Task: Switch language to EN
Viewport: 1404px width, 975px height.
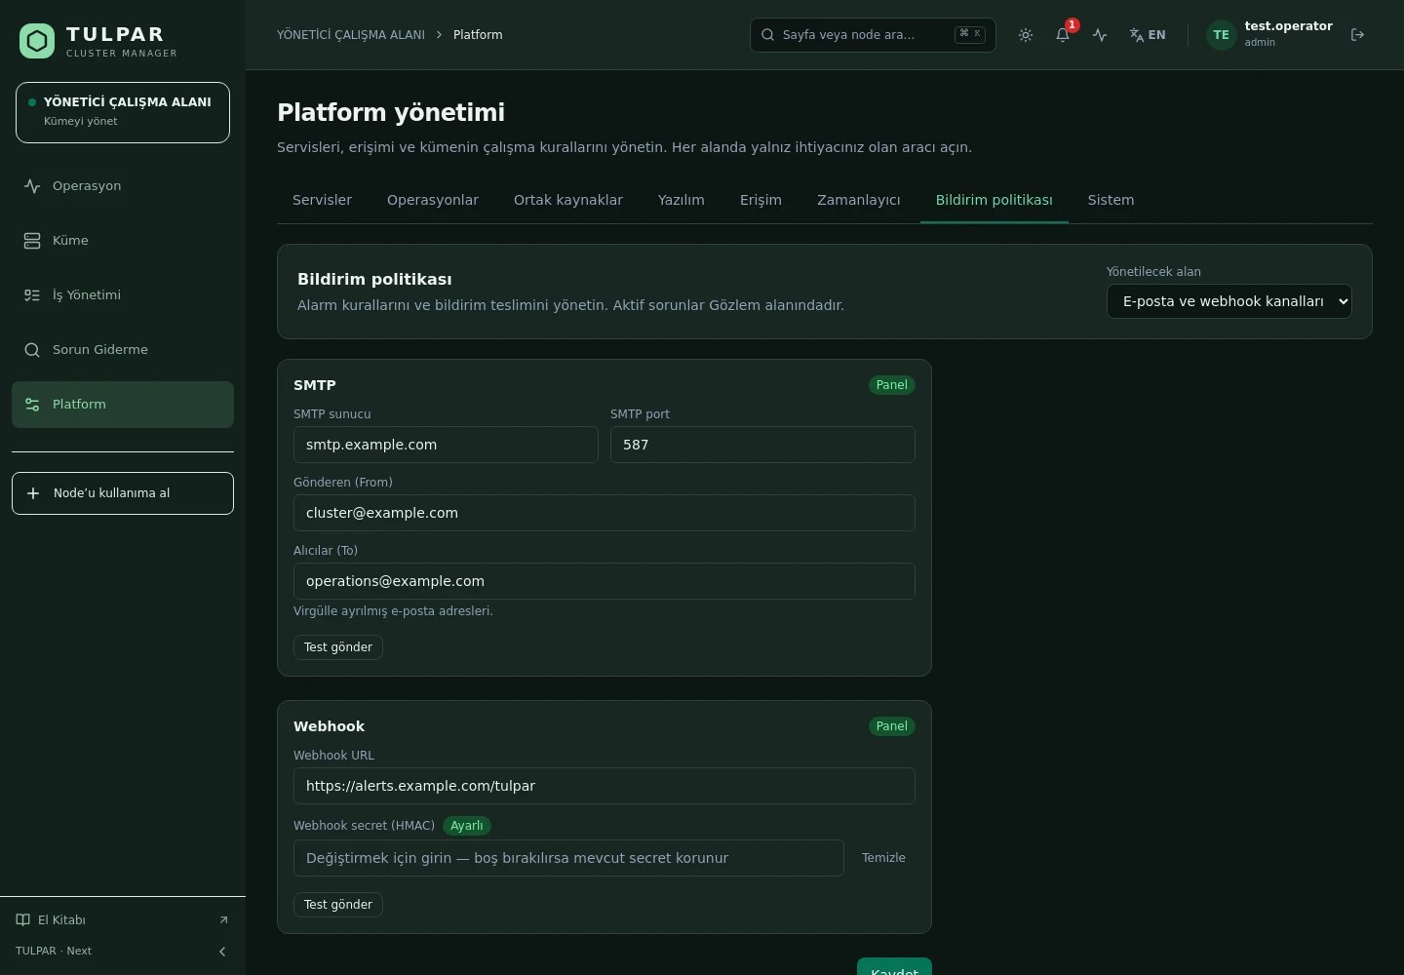Action: tap(1148, 35)
